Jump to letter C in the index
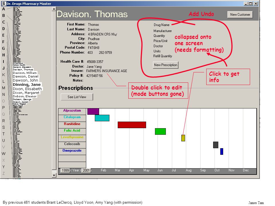 pos(3,22)
